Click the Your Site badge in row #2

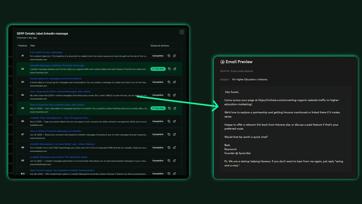pos(158,69)
